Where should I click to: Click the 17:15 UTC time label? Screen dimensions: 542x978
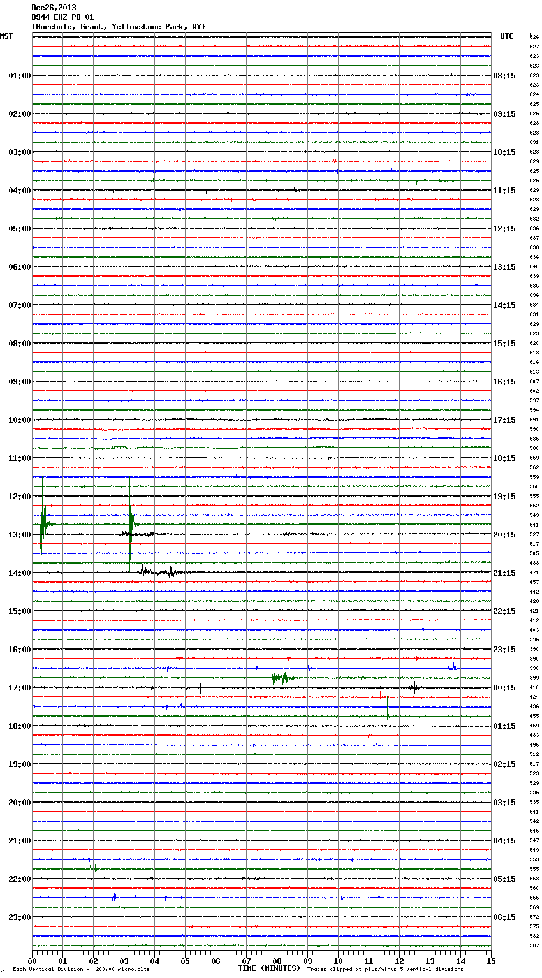point(504,420)
